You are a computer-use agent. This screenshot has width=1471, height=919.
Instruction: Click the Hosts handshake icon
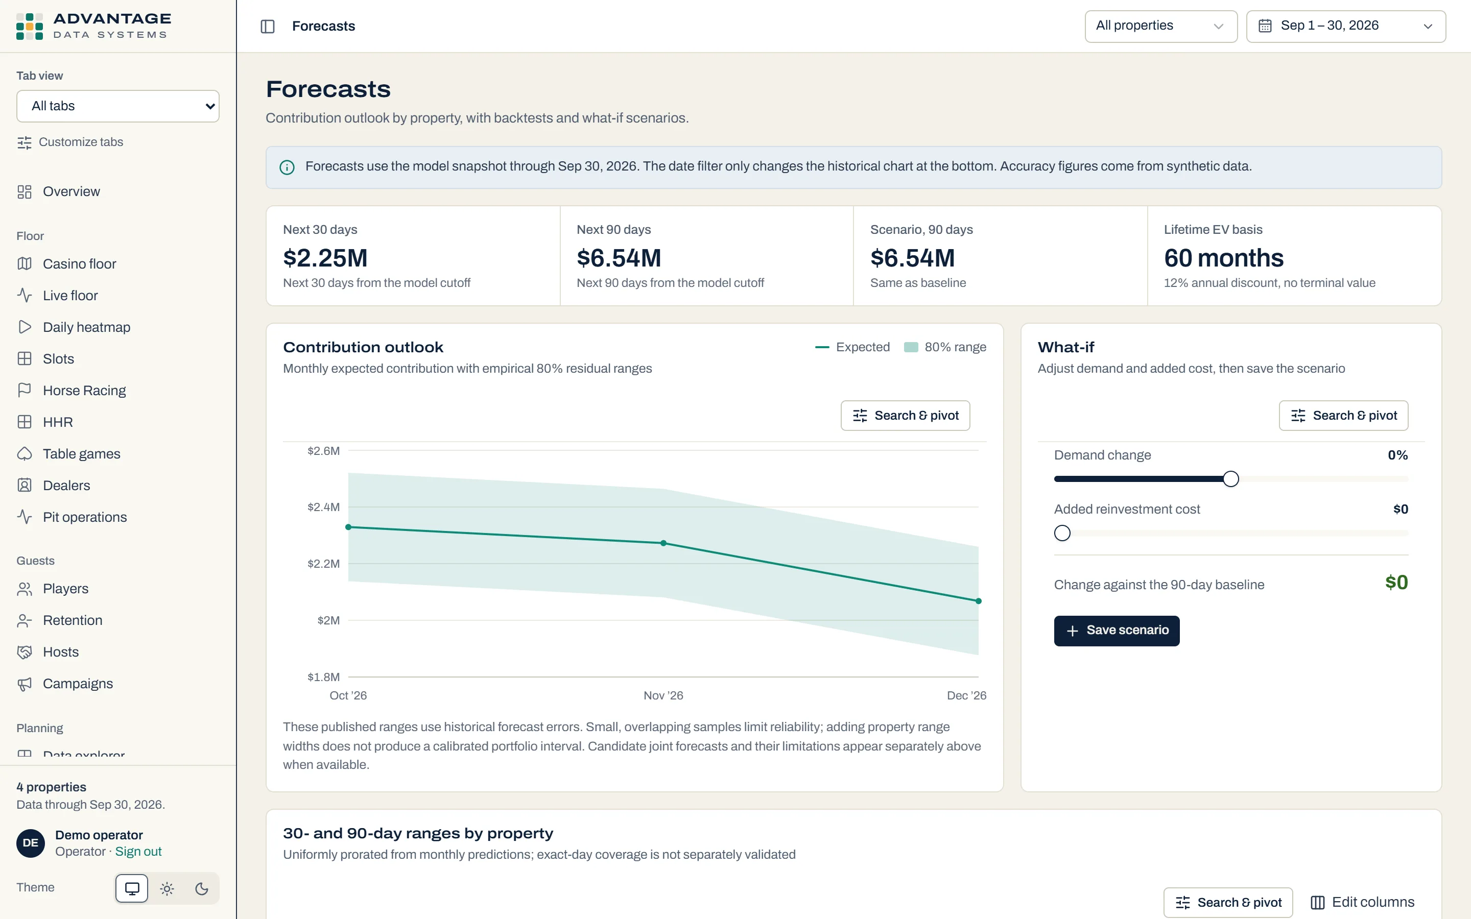pyautogui.click(x=25, y=651)
